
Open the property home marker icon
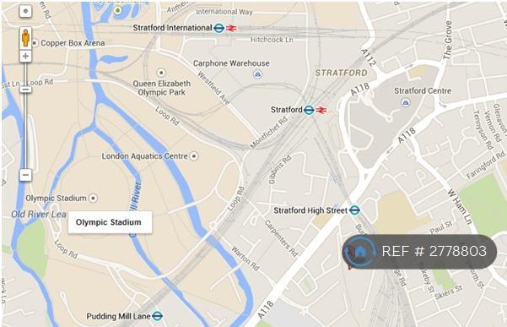coord(359,251)
